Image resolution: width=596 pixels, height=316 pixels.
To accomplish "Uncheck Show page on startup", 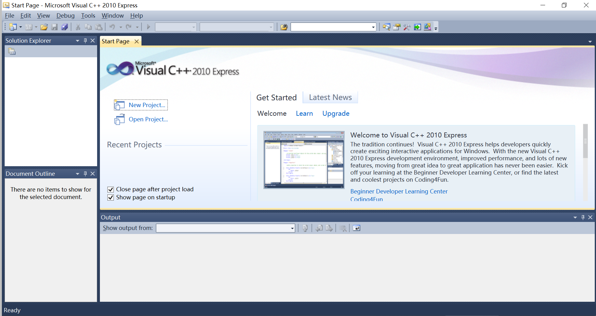I will pos(110,197).
